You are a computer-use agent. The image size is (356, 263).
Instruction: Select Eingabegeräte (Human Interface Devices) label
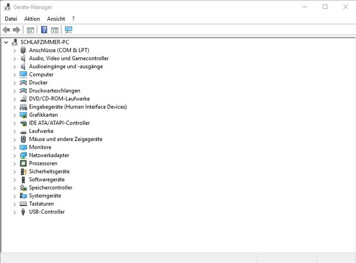point(78,107)
